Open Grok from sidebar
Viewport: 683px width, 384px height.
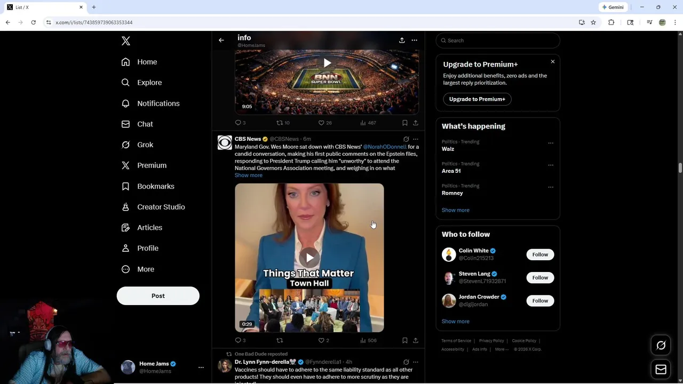137,145
